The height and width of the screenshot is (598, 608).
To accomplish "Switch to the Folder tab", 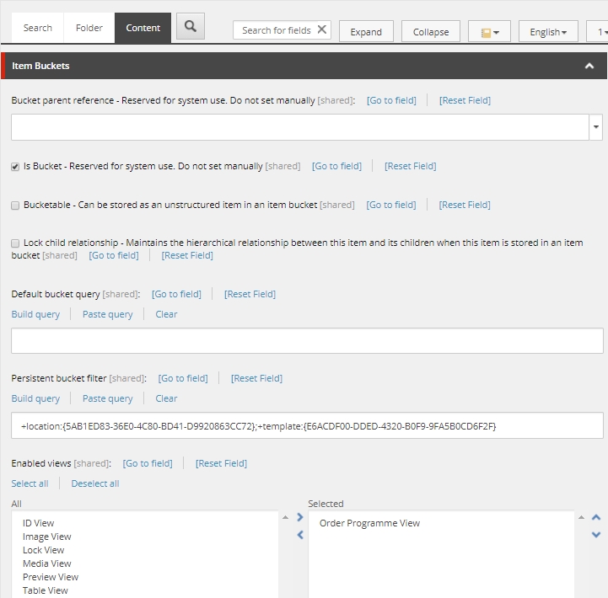I will pyautogui.click(x=89, y=28).
